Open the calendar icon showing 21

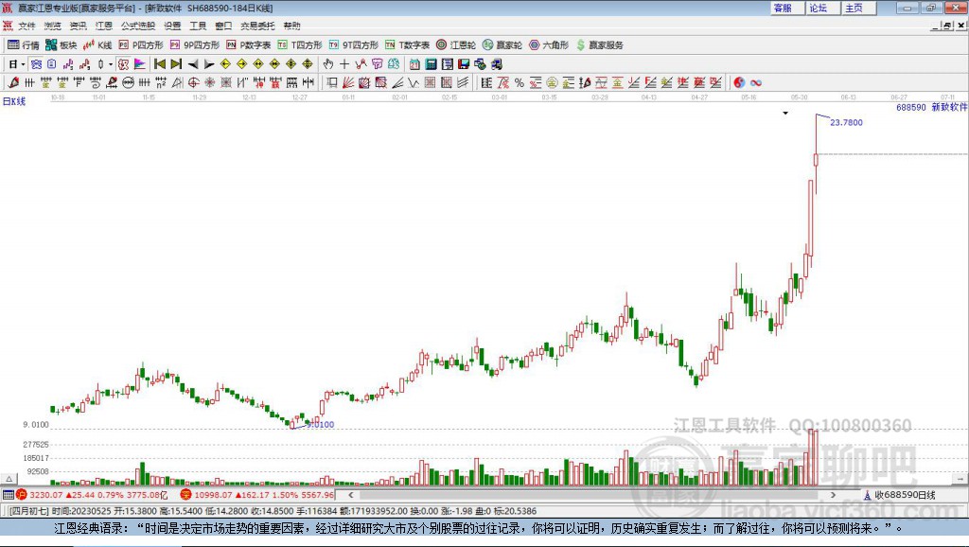pos(414,63)
